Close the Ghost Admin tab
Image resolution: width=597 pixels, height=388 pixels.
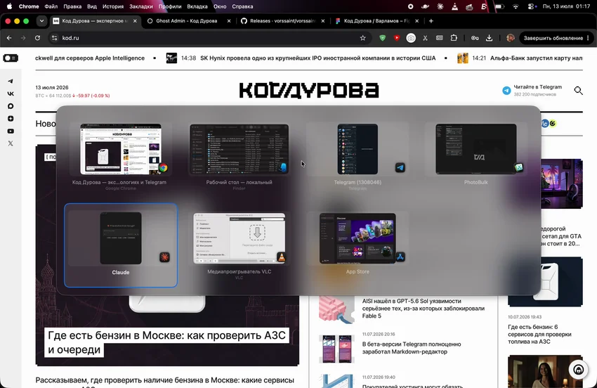click(229, 21)
